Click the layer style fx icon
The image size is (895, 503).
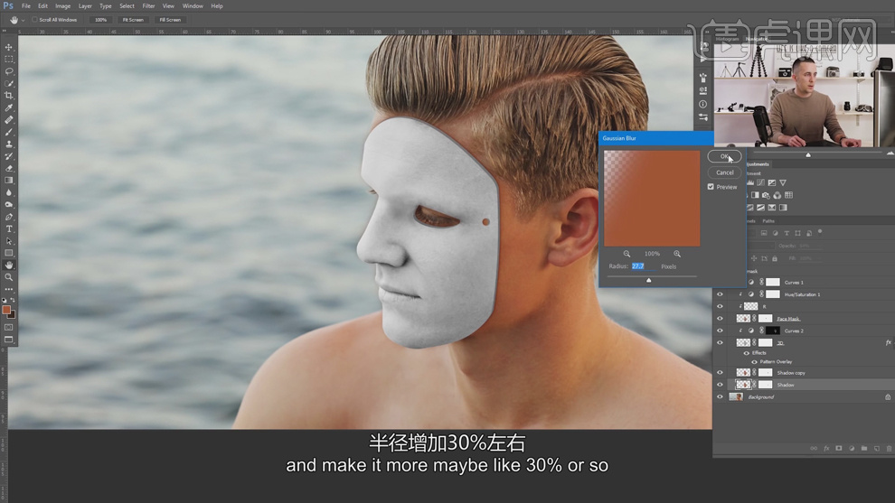click(826, 449)
